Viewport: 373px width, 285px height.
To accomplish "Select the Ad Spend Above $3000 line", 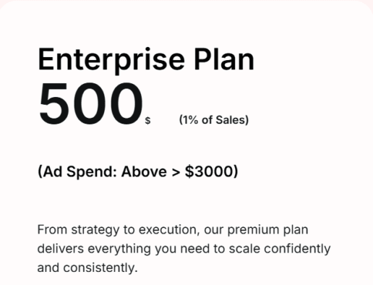I will pos(138,171).
